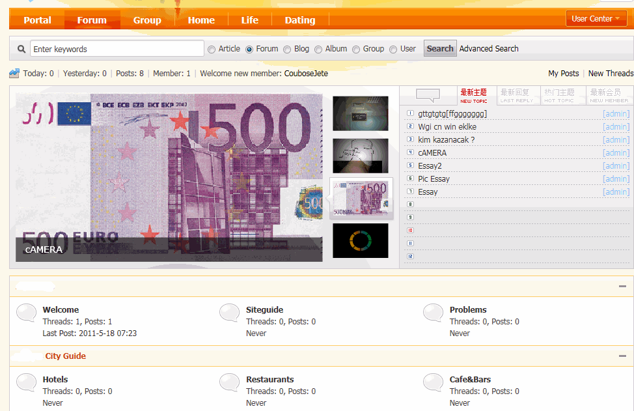Image resolution: width=634 pixels, height=411 pixels.
Task: Select the second slideshow thumbnail
Action: coord(360,156)
